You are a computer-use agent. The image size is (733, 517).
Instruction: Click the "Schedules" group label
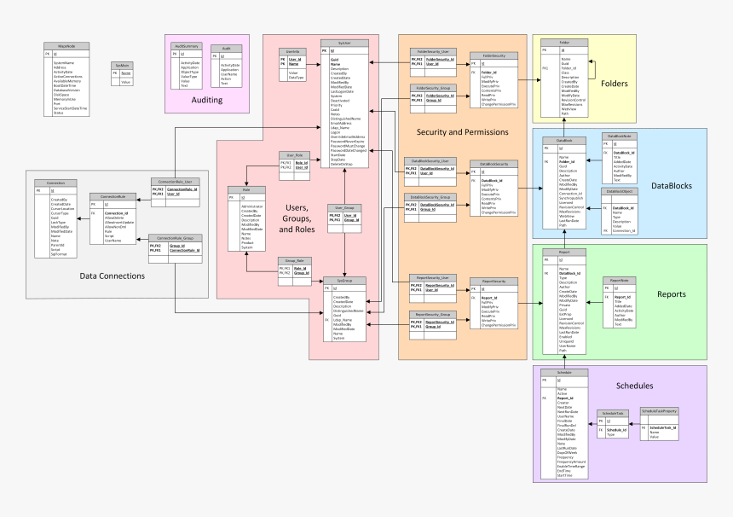(x=634, y=386)
